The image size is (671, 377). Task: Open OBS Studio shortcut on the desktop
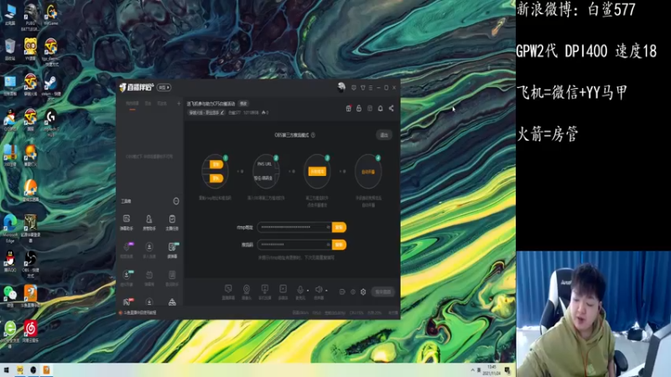click(x=30, y=262)
